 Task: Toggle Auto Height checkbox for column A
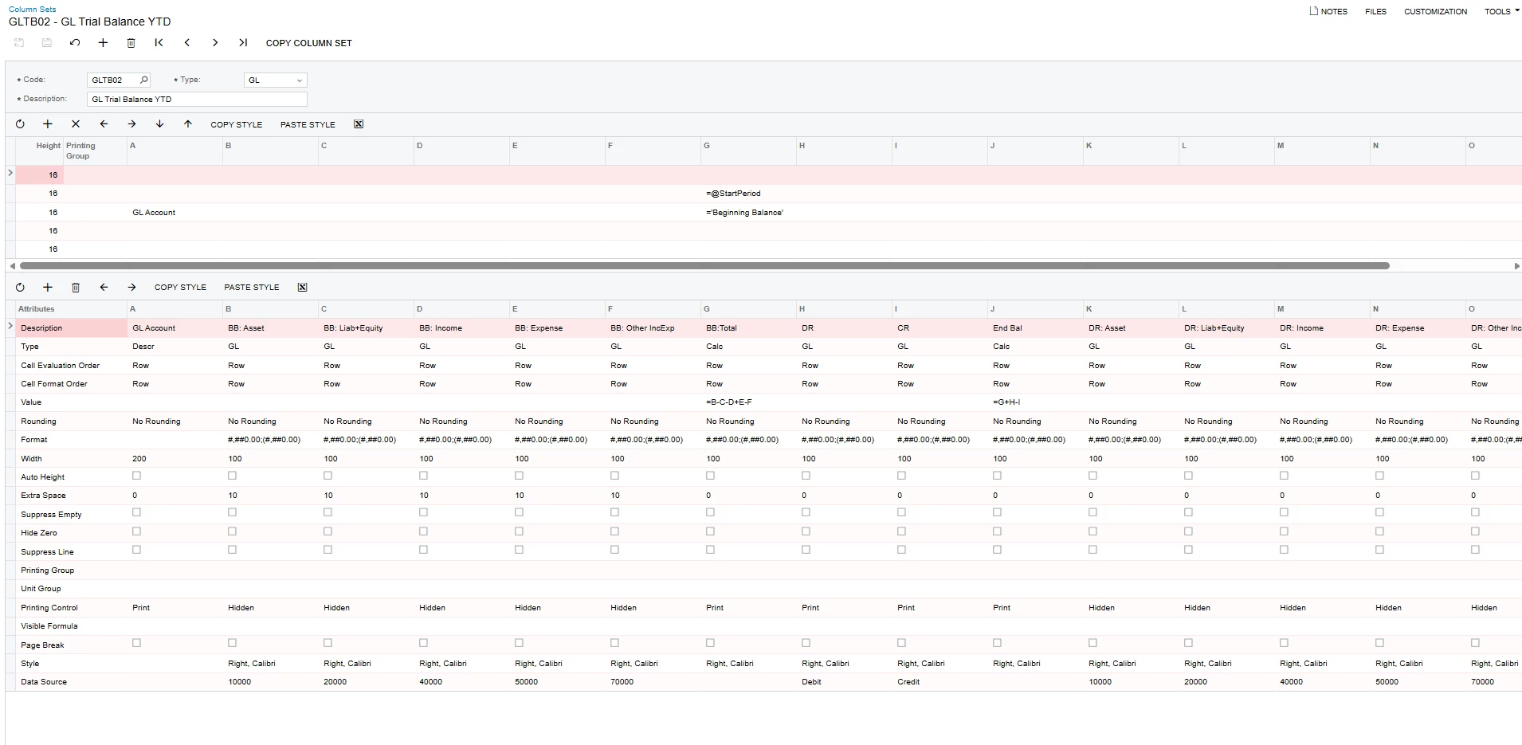point(136,476)
